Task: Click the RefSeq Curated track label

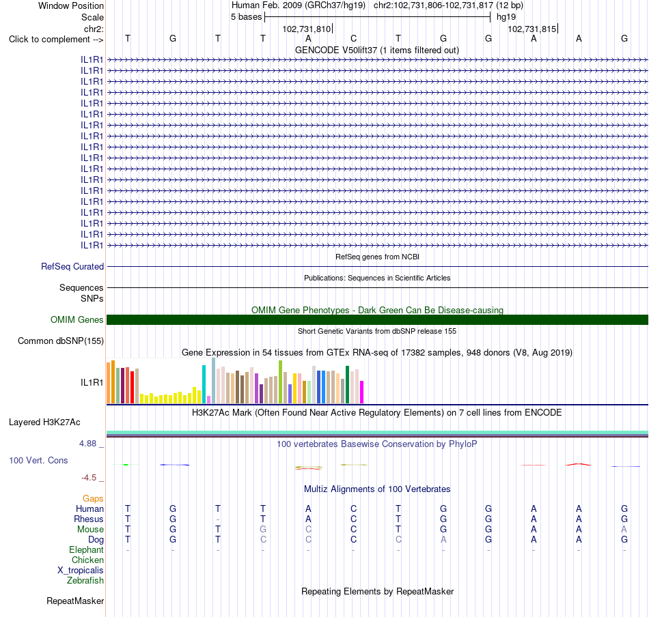Action: [72, 266]
